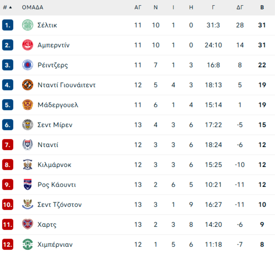Sort table by the ΟΜΑΔΑ column header

click(x=33, y=7)
